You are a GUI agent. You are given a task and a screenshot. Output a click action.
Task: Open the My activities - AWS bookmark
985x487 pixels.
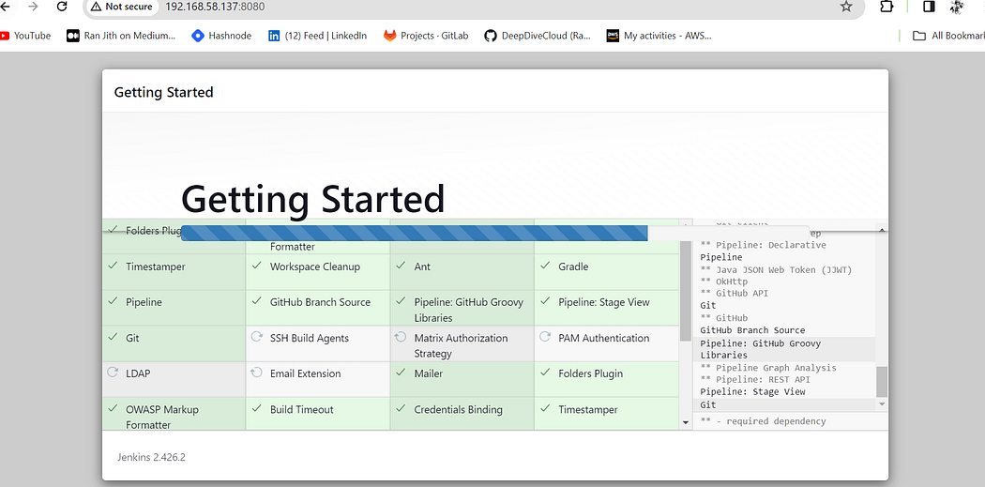pos(659,36)
